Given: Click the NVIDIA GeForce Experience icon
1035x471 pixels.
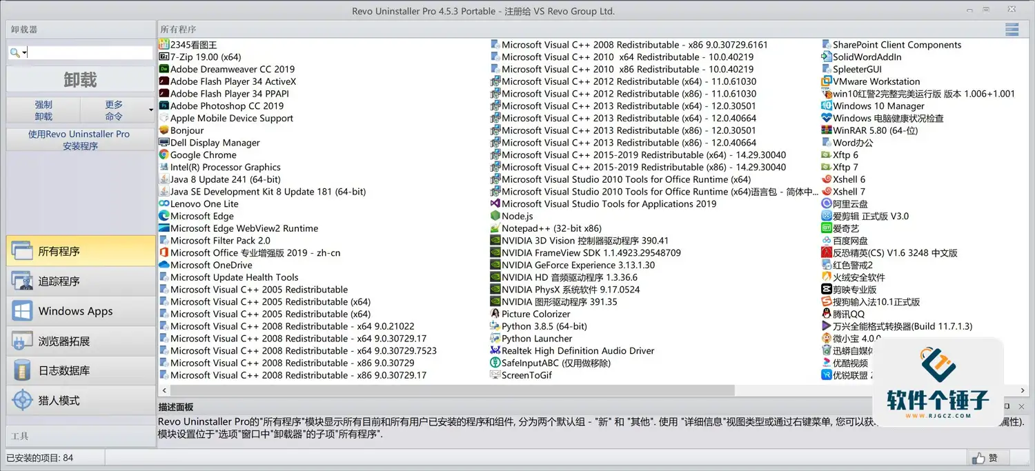Looking at the screenshot, I should pos(495,265).
